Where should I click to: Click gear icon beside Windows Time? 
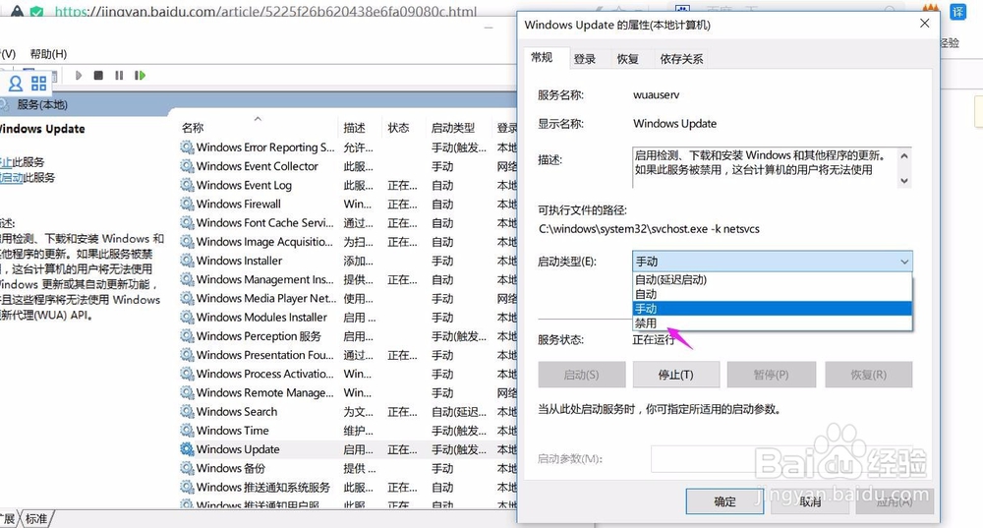[187, 431]
